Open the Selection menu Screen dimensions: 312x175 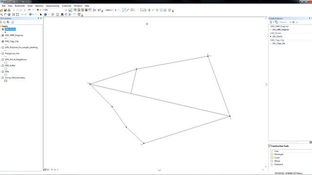point(39,6)
